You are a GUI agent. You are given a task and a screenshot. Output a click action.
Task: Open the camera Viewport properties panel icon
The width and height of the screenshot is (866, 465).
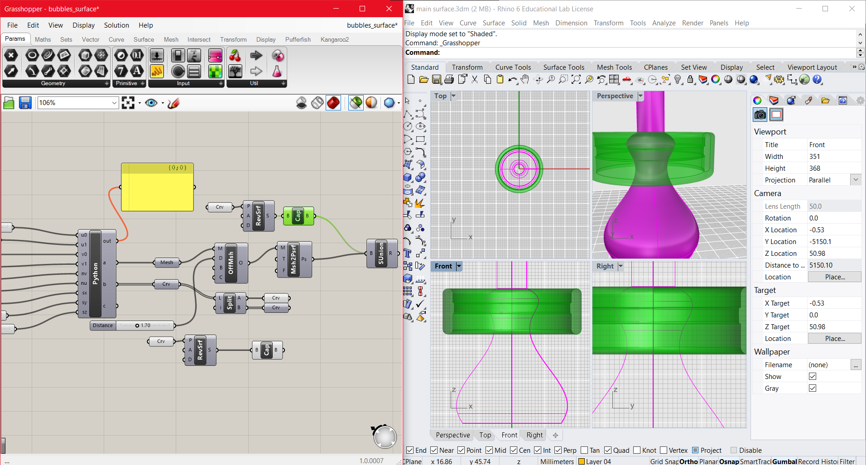[x=760, y=115]
